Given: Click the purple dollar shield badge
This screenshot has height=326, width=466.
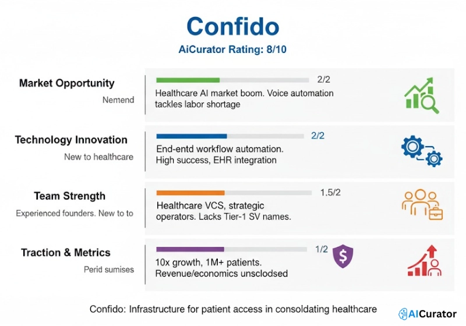Looking at the screenshot, I should (343, 256).
